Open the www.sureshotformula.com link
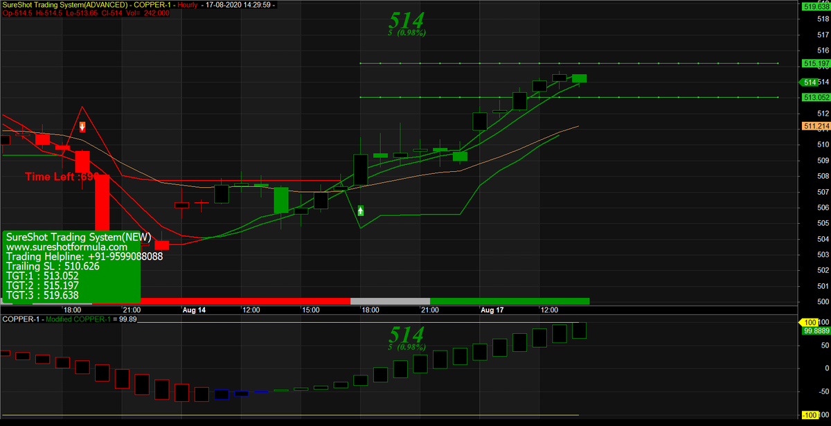831x426 pixels. point(67,247)
